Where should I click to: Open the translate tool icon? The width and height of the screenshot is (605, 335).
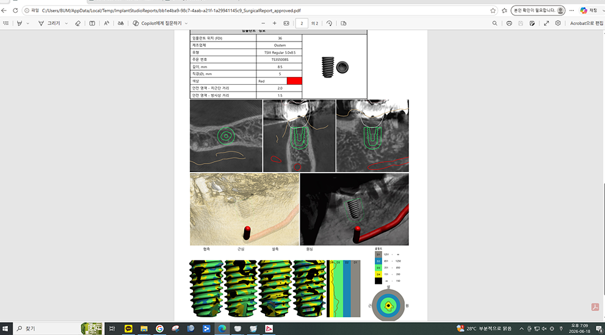121,23
